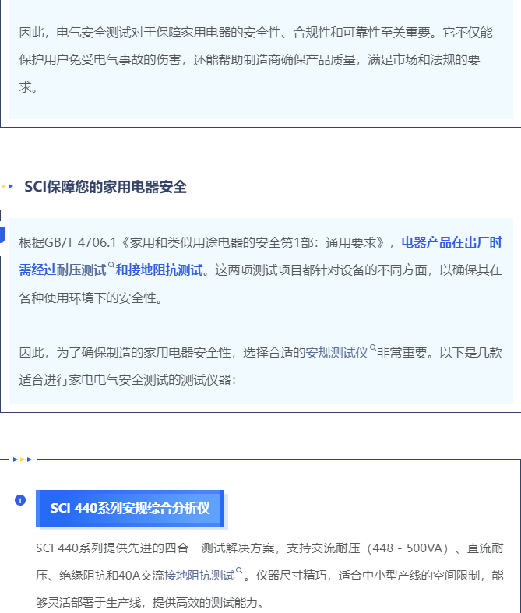Click the search icon after 耐压测试
Viewport: 521px width, 613px height.
click(x=111, y=266)
